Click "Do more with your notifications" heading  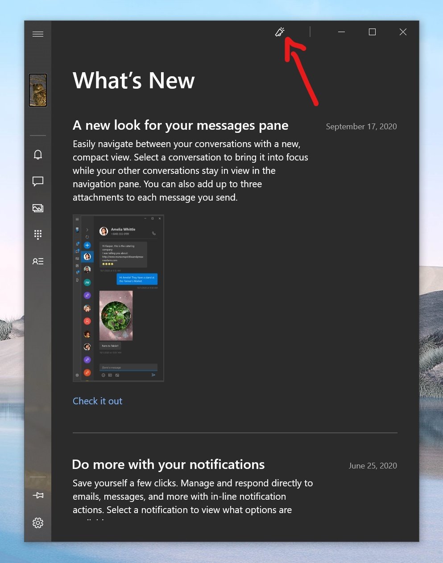click(x=168, y=465)
